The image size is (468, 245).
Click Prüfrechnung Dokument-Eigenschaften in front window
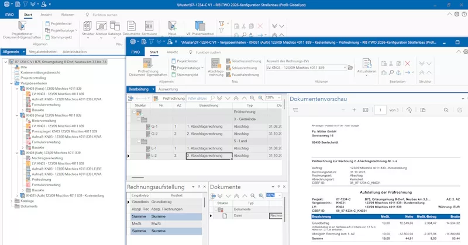click(x=148, y=67)
